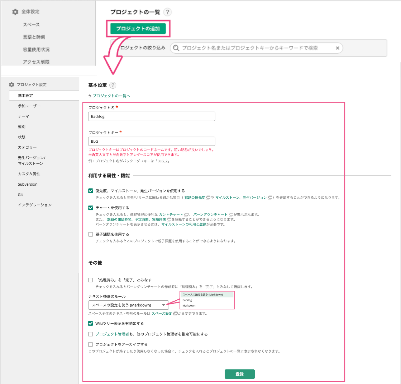Open 容量使用状況 page

tap(36, 49)
